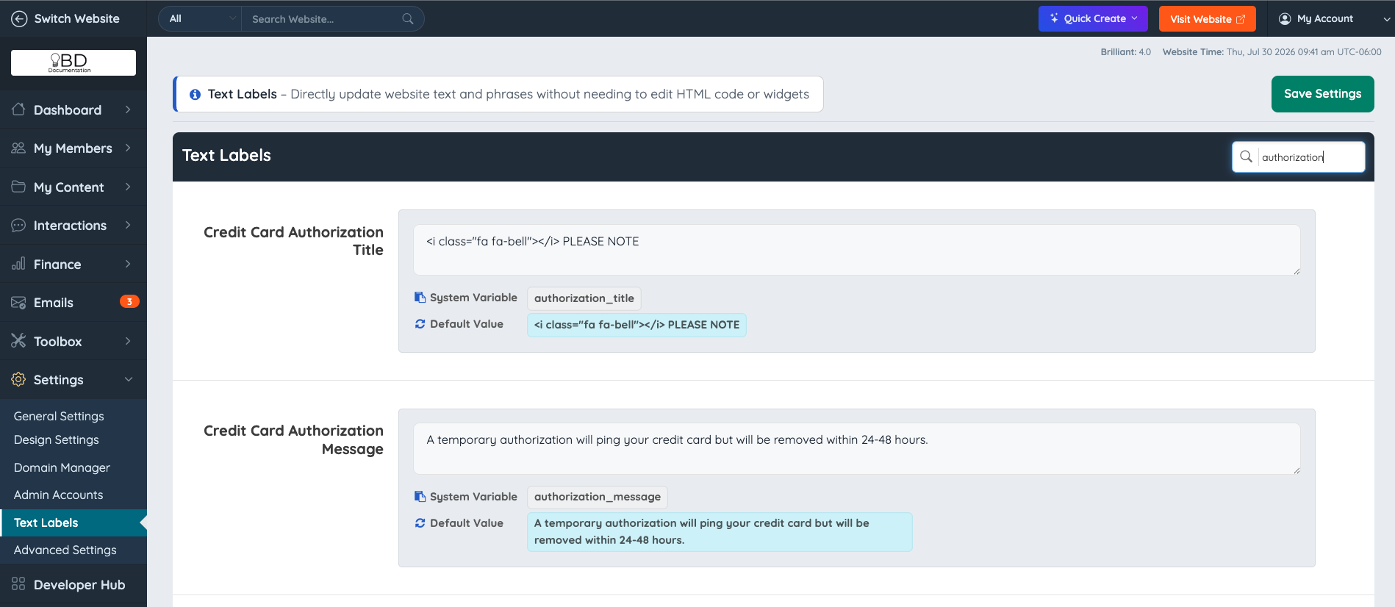This screenshot has height=607, width=1395.
Task: Click the temporary authorization default value box
Action: [x=720, y=532]
